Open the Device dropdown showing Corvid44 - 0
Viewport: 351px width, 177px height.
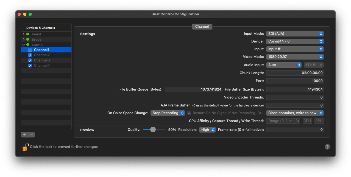tap(295, 41)
